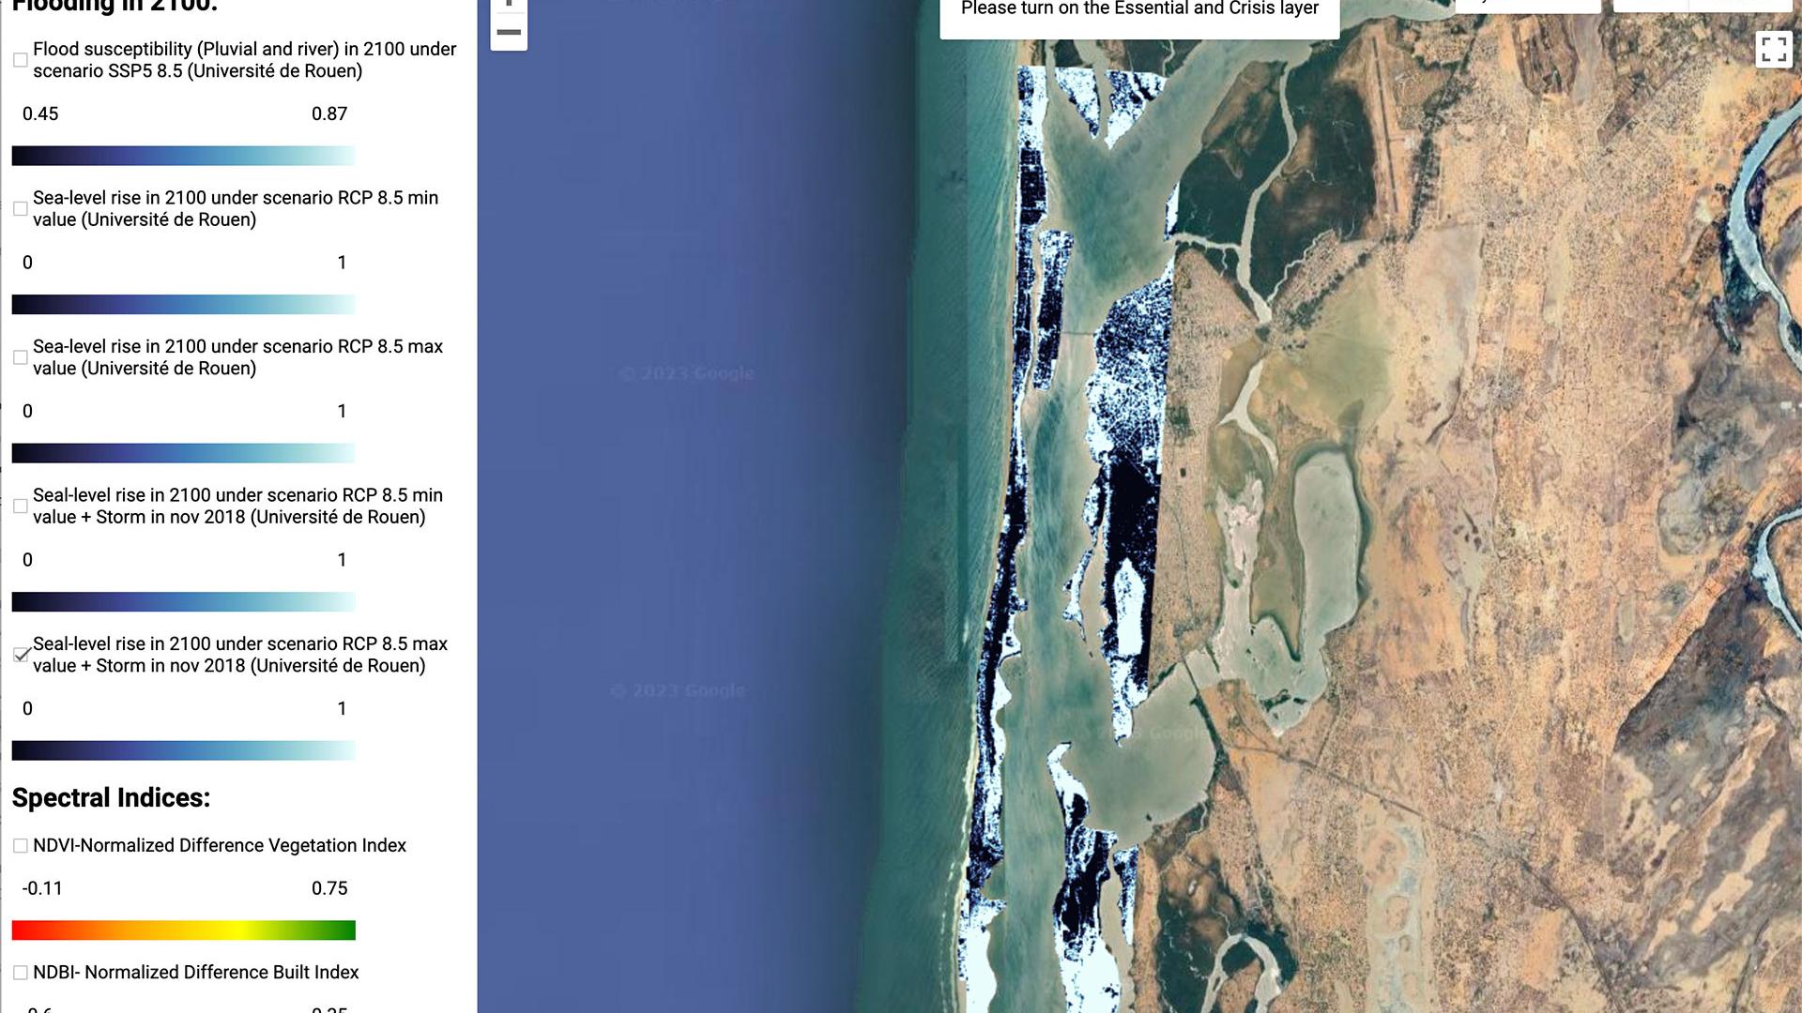This screenshot has height=1013, width=1802.
Task: Click the NDVI-Normalized Difference Vegetation Index label
Action: (220, 846)
